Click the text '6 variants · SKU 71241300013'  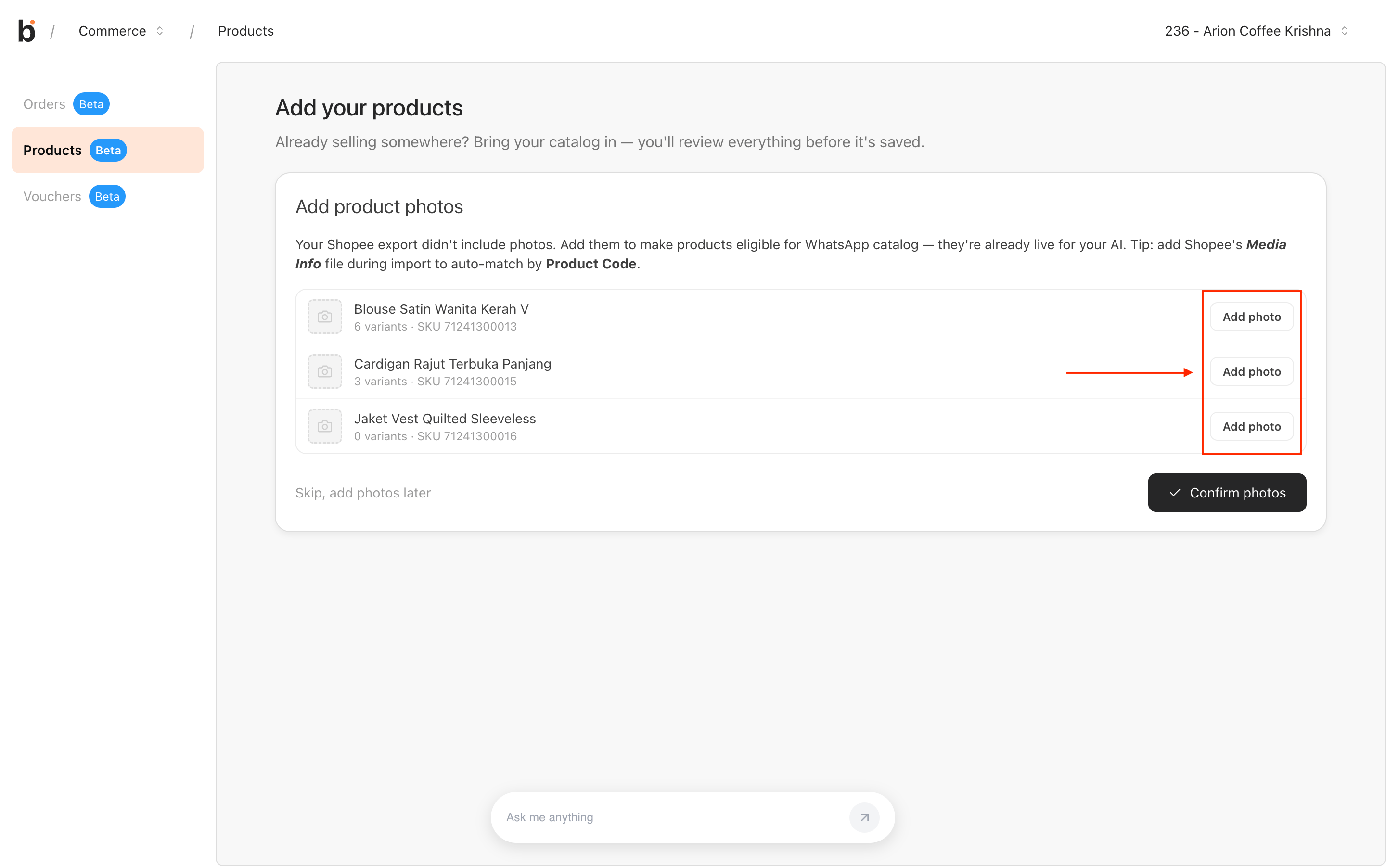(x=435, y=327)
